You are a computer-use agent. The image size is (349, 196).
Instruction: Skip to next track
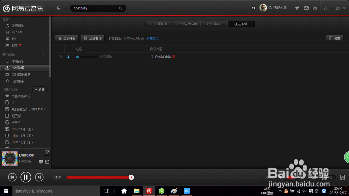[x=39, y=177]
